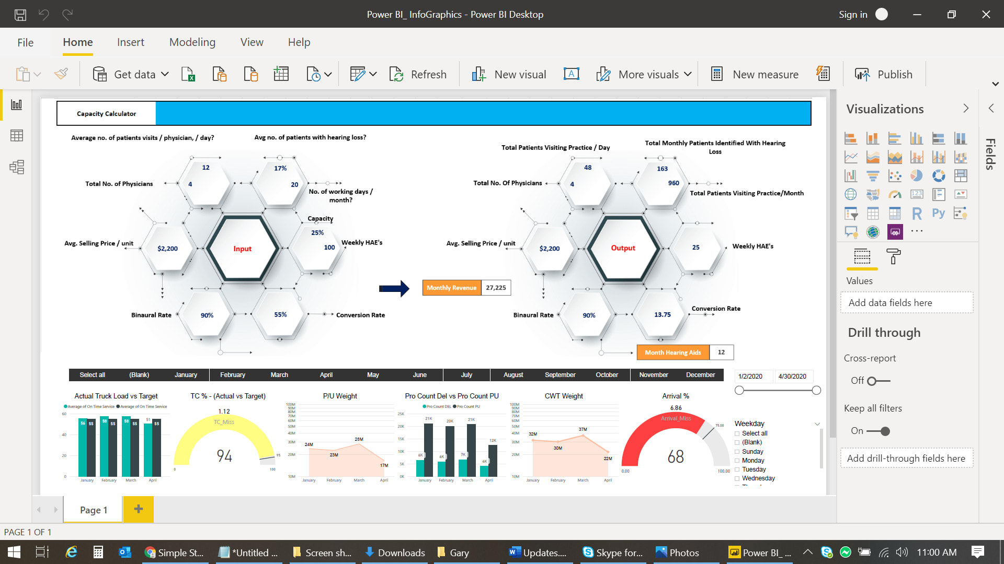Switch to the View tab
This screenshot has width=1004, height=564.
[252, 42]
